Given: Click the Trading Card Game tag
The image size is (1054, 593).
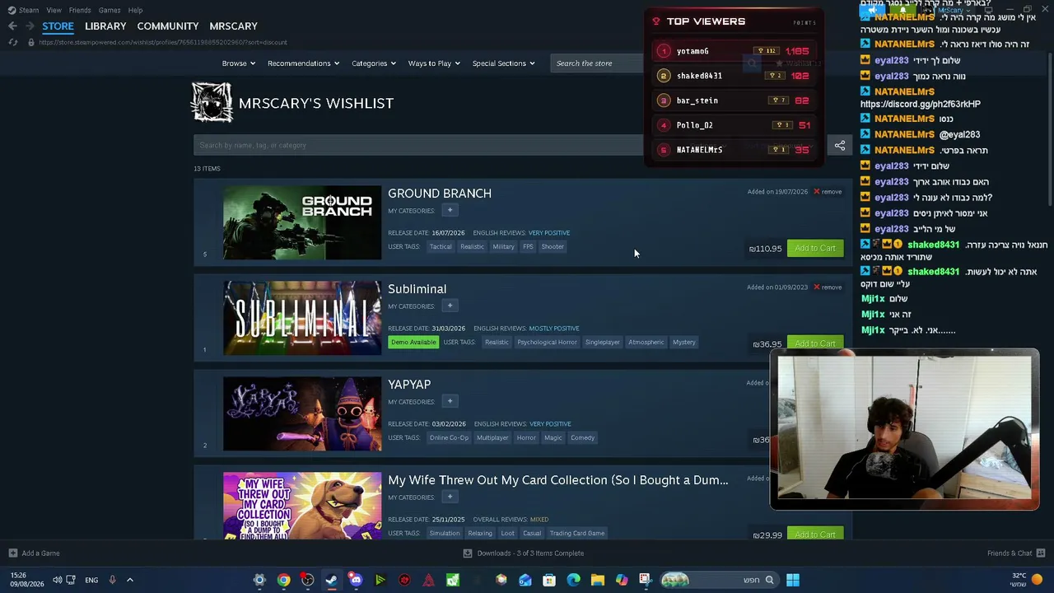Looking at the screenshot, I should click(577, 534).
